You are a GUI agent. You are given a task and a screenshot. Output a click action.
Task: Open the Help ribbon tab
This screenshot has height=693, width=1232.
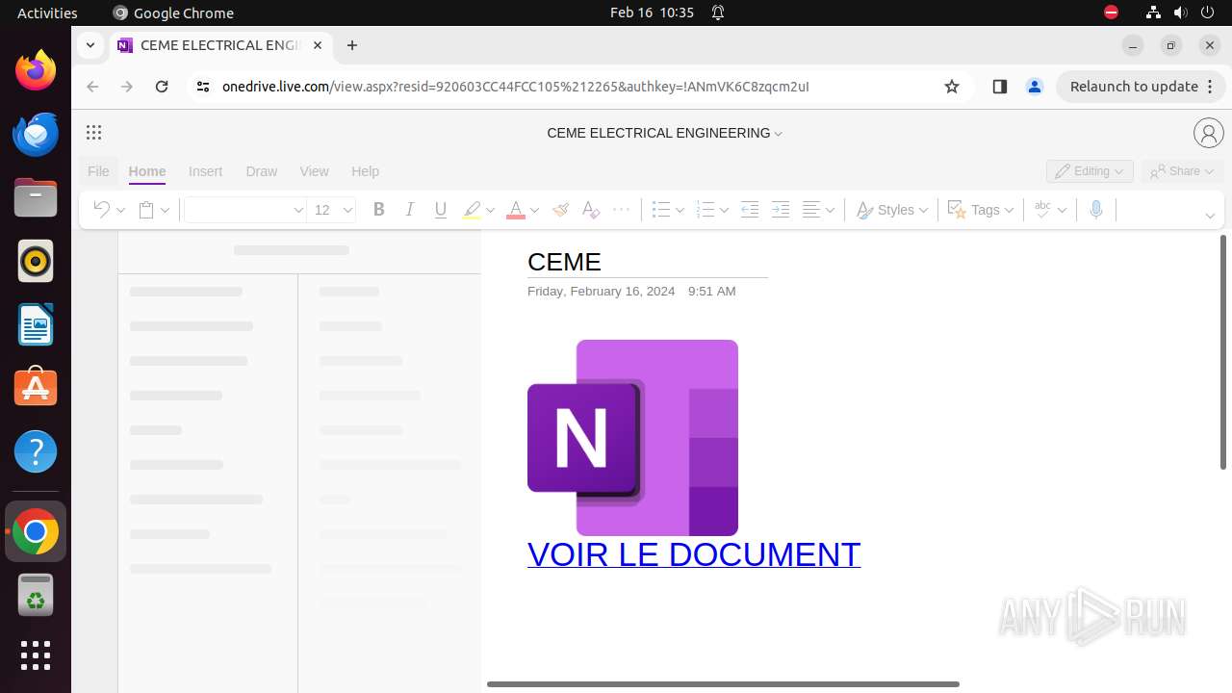[x=365, y=171]
